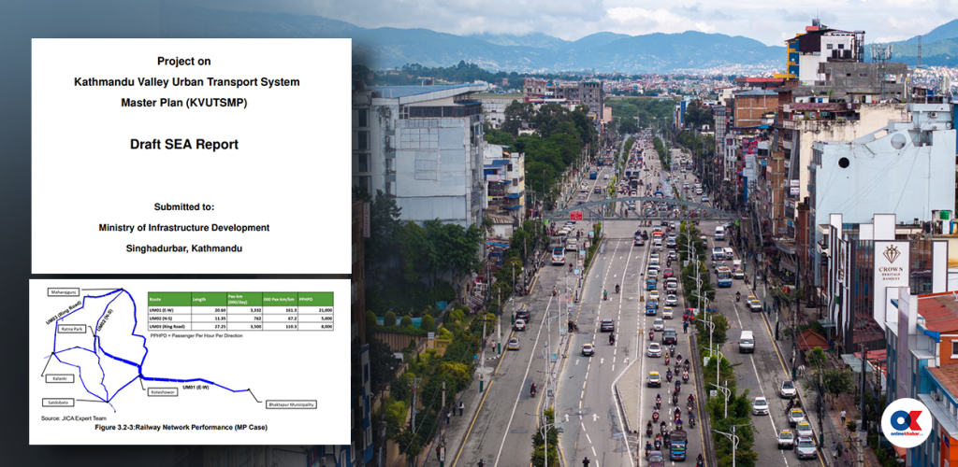The height and width of the screenshot is (467, 958).
Task: Click the 'UM02 (N-S)' diagonal map label
Action: click(105, 320)
